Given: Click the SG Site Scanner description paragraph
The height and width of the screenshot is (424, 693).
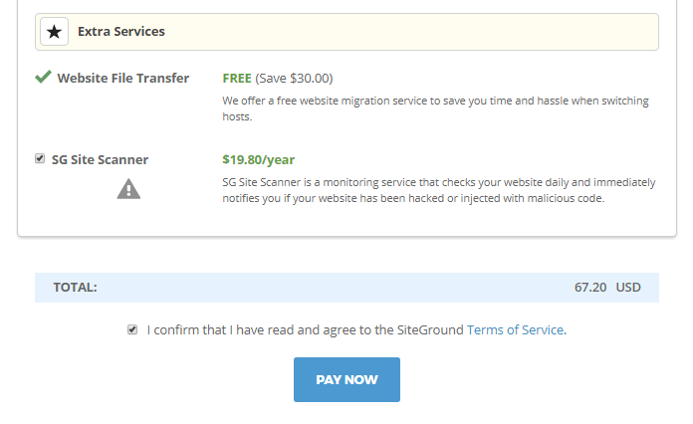Looking at the screenshot, I should [x=439, y=190].
